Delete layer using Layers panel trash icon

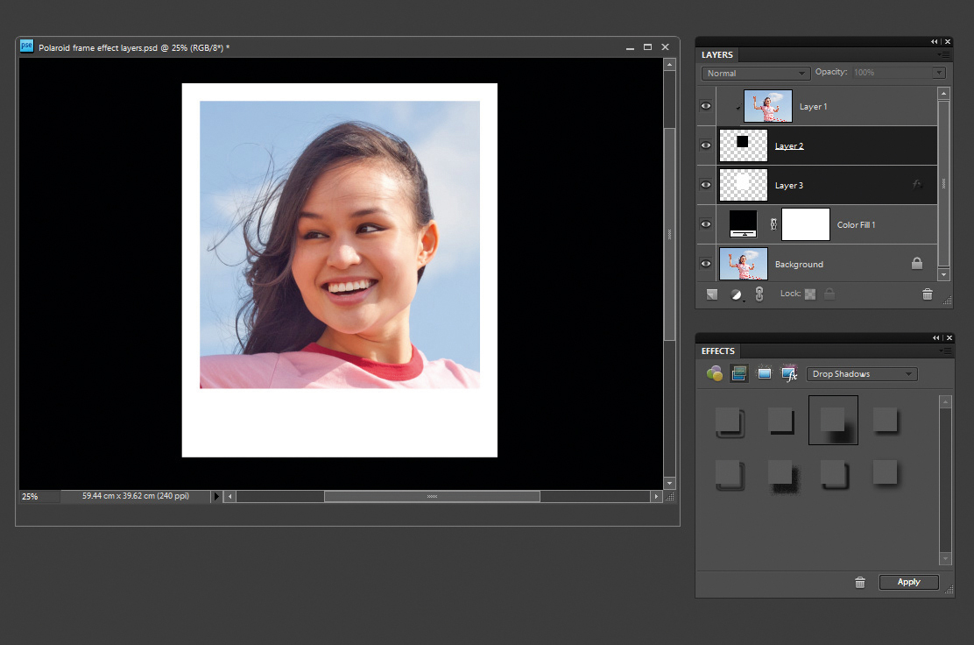point(928,294)
